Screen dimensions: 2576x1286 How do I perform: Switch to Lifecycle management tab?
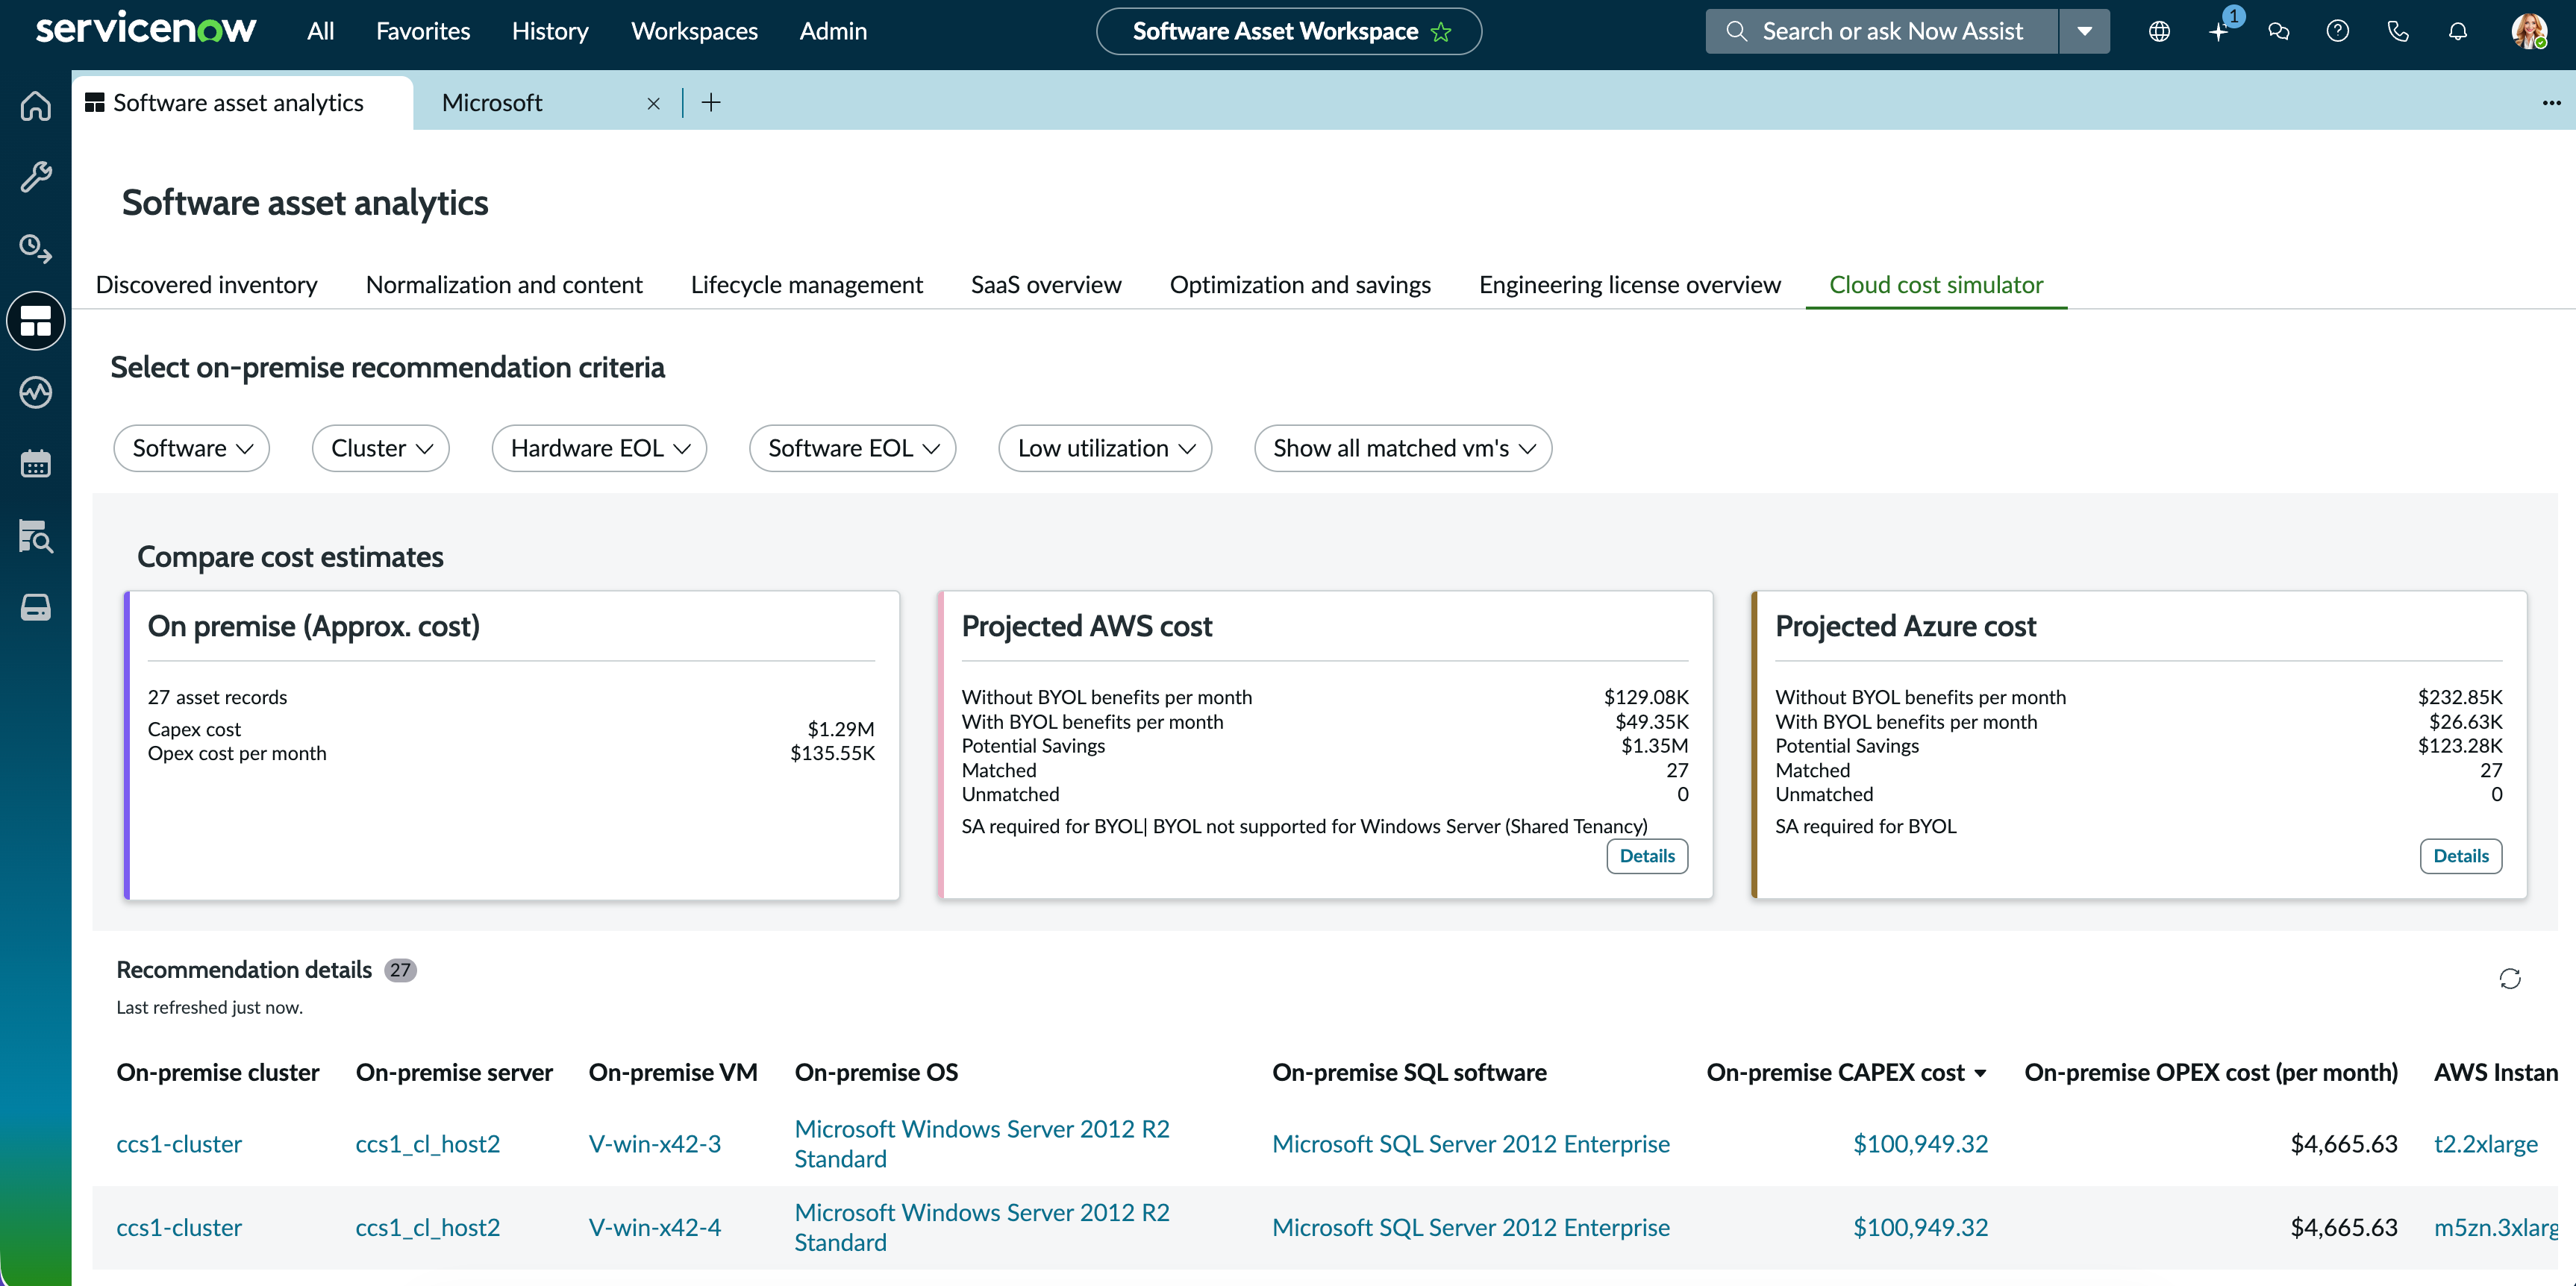point(806,286)
